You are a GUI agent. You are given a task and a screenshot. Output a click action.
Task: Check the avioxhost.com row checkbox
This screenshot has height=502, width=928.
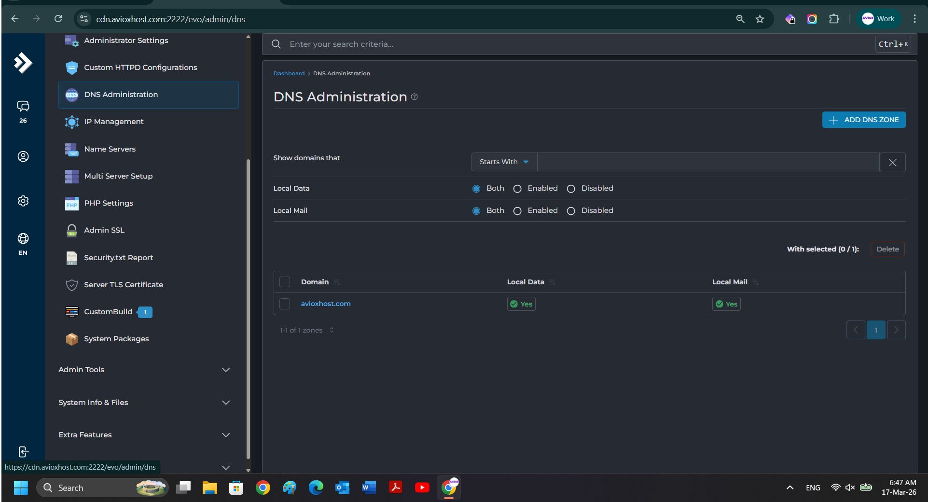(x=285, y=304)
